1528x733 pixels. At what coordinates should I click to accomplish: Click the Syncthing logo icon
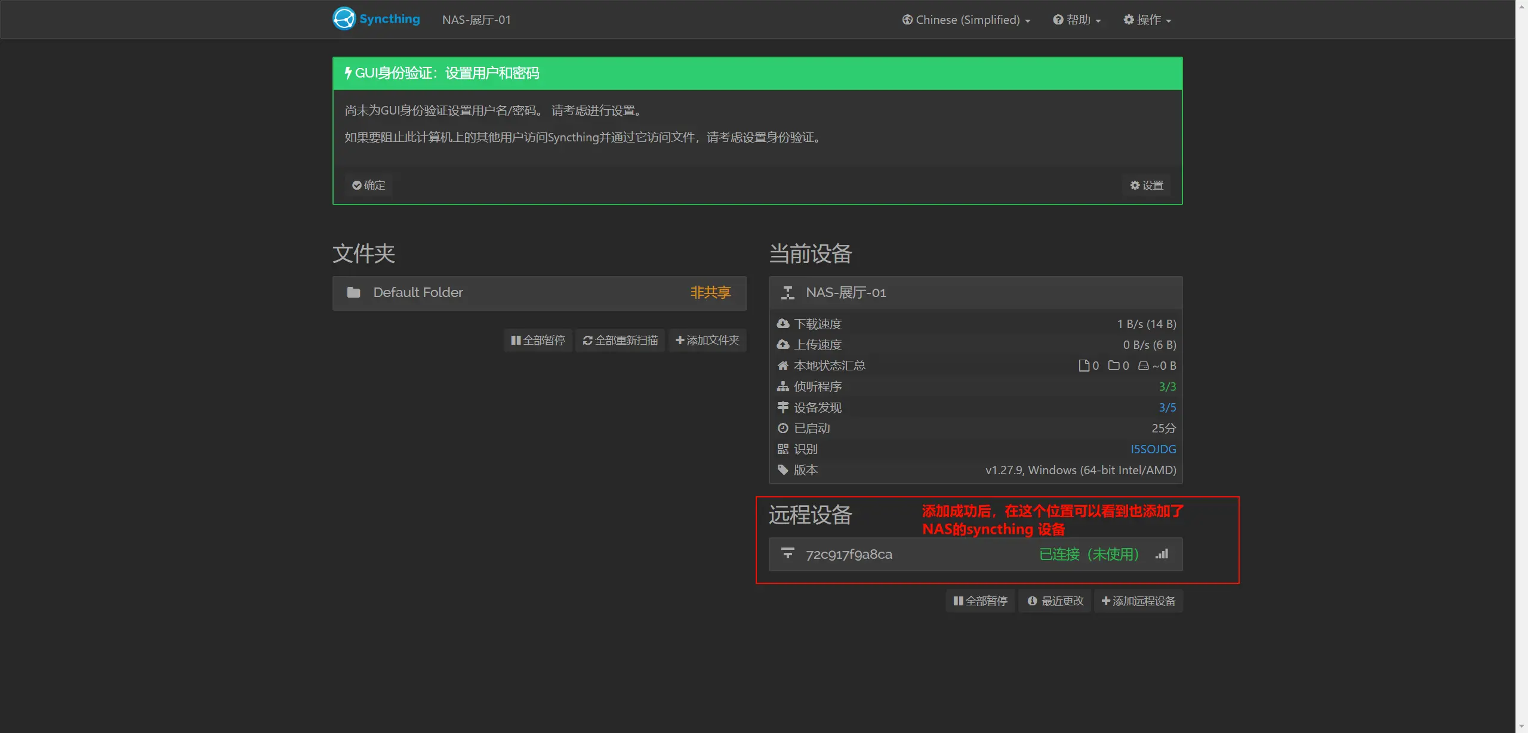click(x=343, y=18)
